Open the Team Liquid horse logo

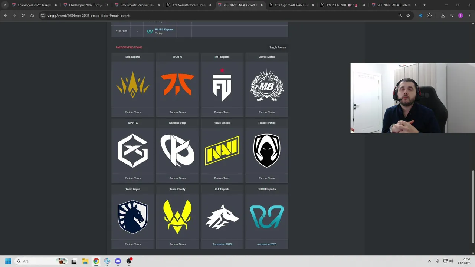[x=133, y=217]
